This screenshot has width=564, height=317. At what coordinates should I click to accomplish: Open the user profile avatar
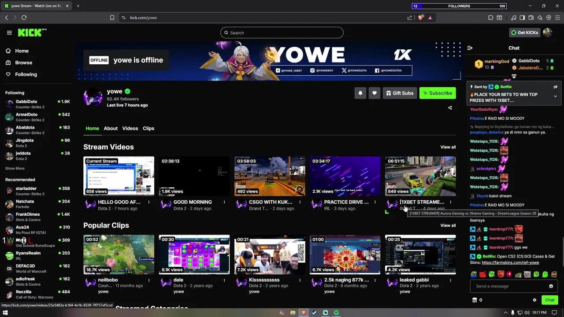tap(548, 33)
